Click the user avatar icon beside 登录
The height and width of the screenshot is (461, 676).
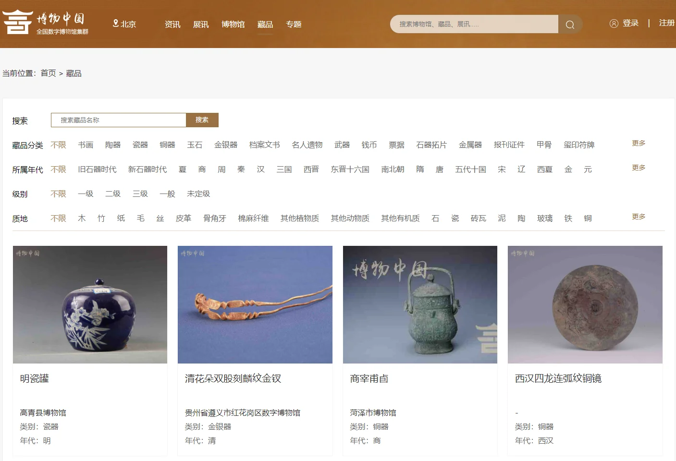614,23
